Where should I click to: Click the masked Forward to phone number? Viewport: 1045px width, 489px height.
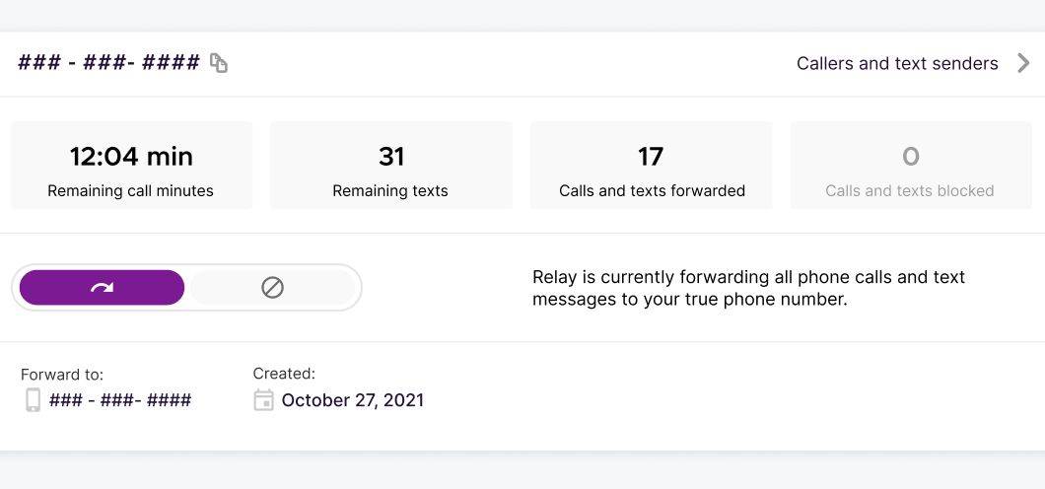[120, 400]
